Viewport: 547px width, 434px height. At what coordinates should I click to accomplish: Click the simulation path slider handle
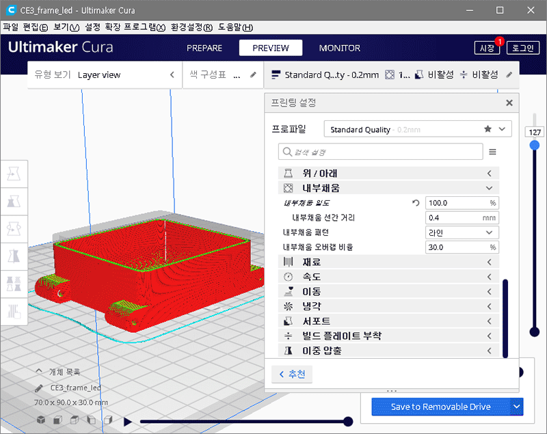point(348,422)
